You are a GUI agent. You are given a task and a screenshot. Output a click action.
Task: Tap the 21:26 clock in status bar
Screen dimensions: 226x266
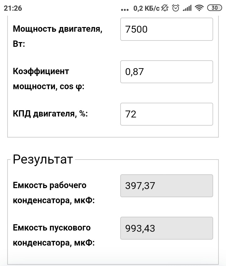(x=13, y=8)
